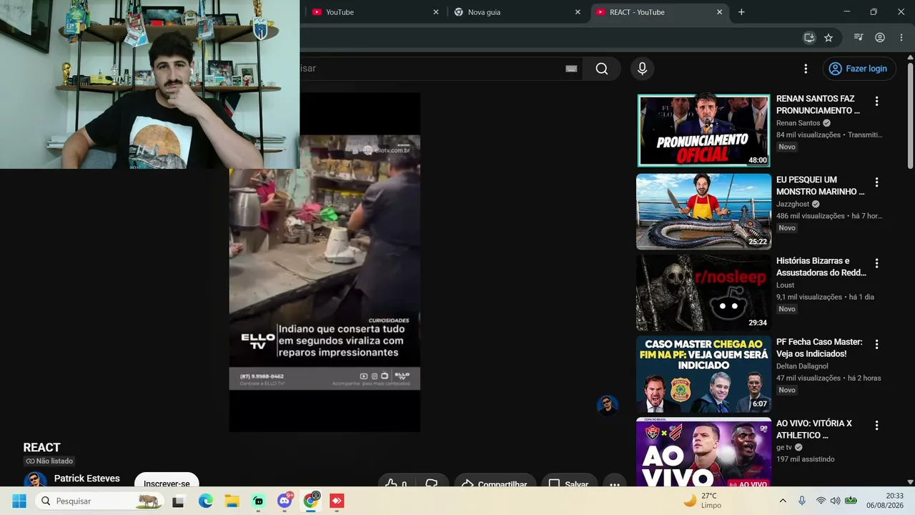
Task: Open the weather widget showing 27°C
Action: pyautogui.click(x=703, y=501)
